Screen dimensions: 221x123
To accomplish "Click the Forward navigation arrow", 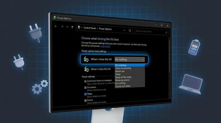I will pyautogui.click(x=62, y=27).
